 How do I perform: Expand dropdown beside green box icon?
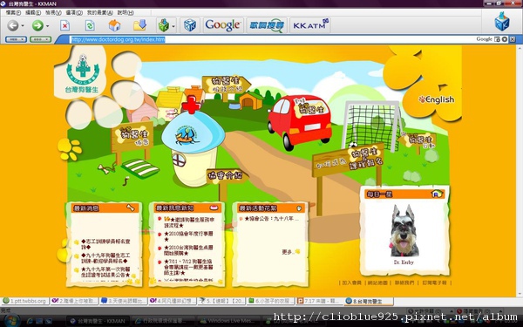[x=173, y=25]
